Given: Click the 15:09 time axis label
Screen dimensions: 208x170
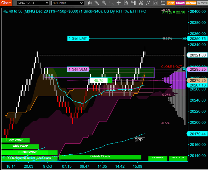Looking at the screenshot, I should [137, 166].
